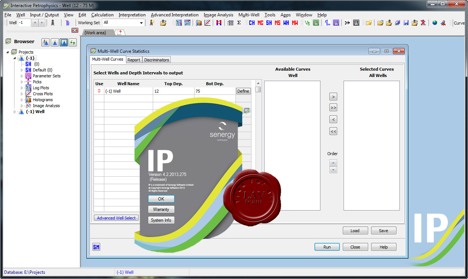Viewport: 468px width, 279px height.
Task: Click the red text lines toolbar icon
Action: 67,23
